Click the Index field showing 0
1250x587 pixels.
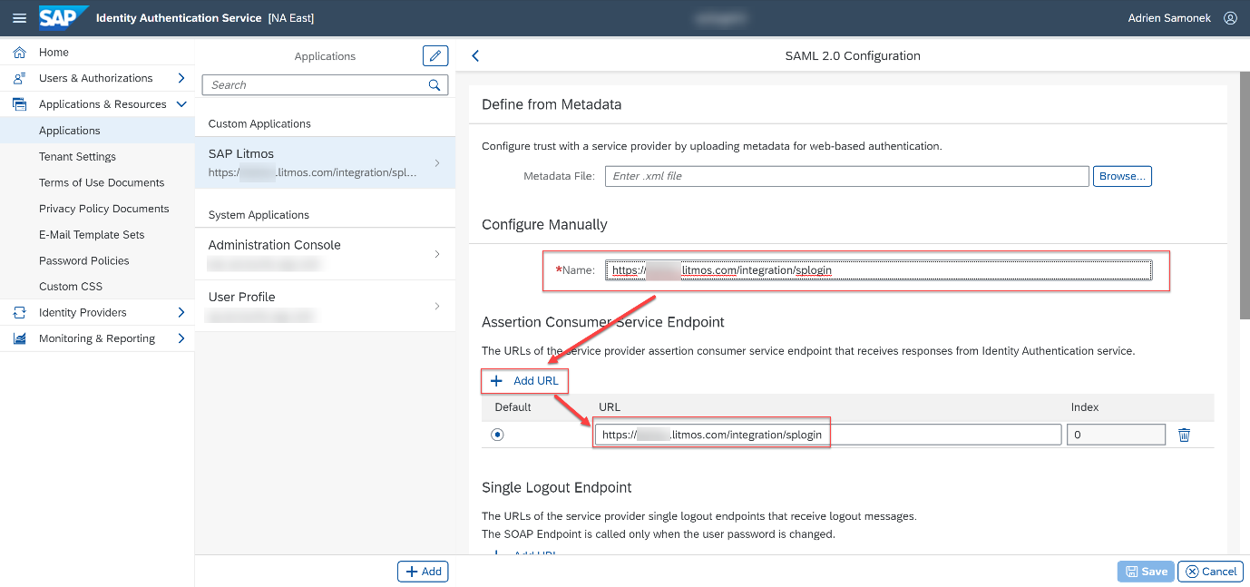pyautogui.click(x=1116, y=435)
